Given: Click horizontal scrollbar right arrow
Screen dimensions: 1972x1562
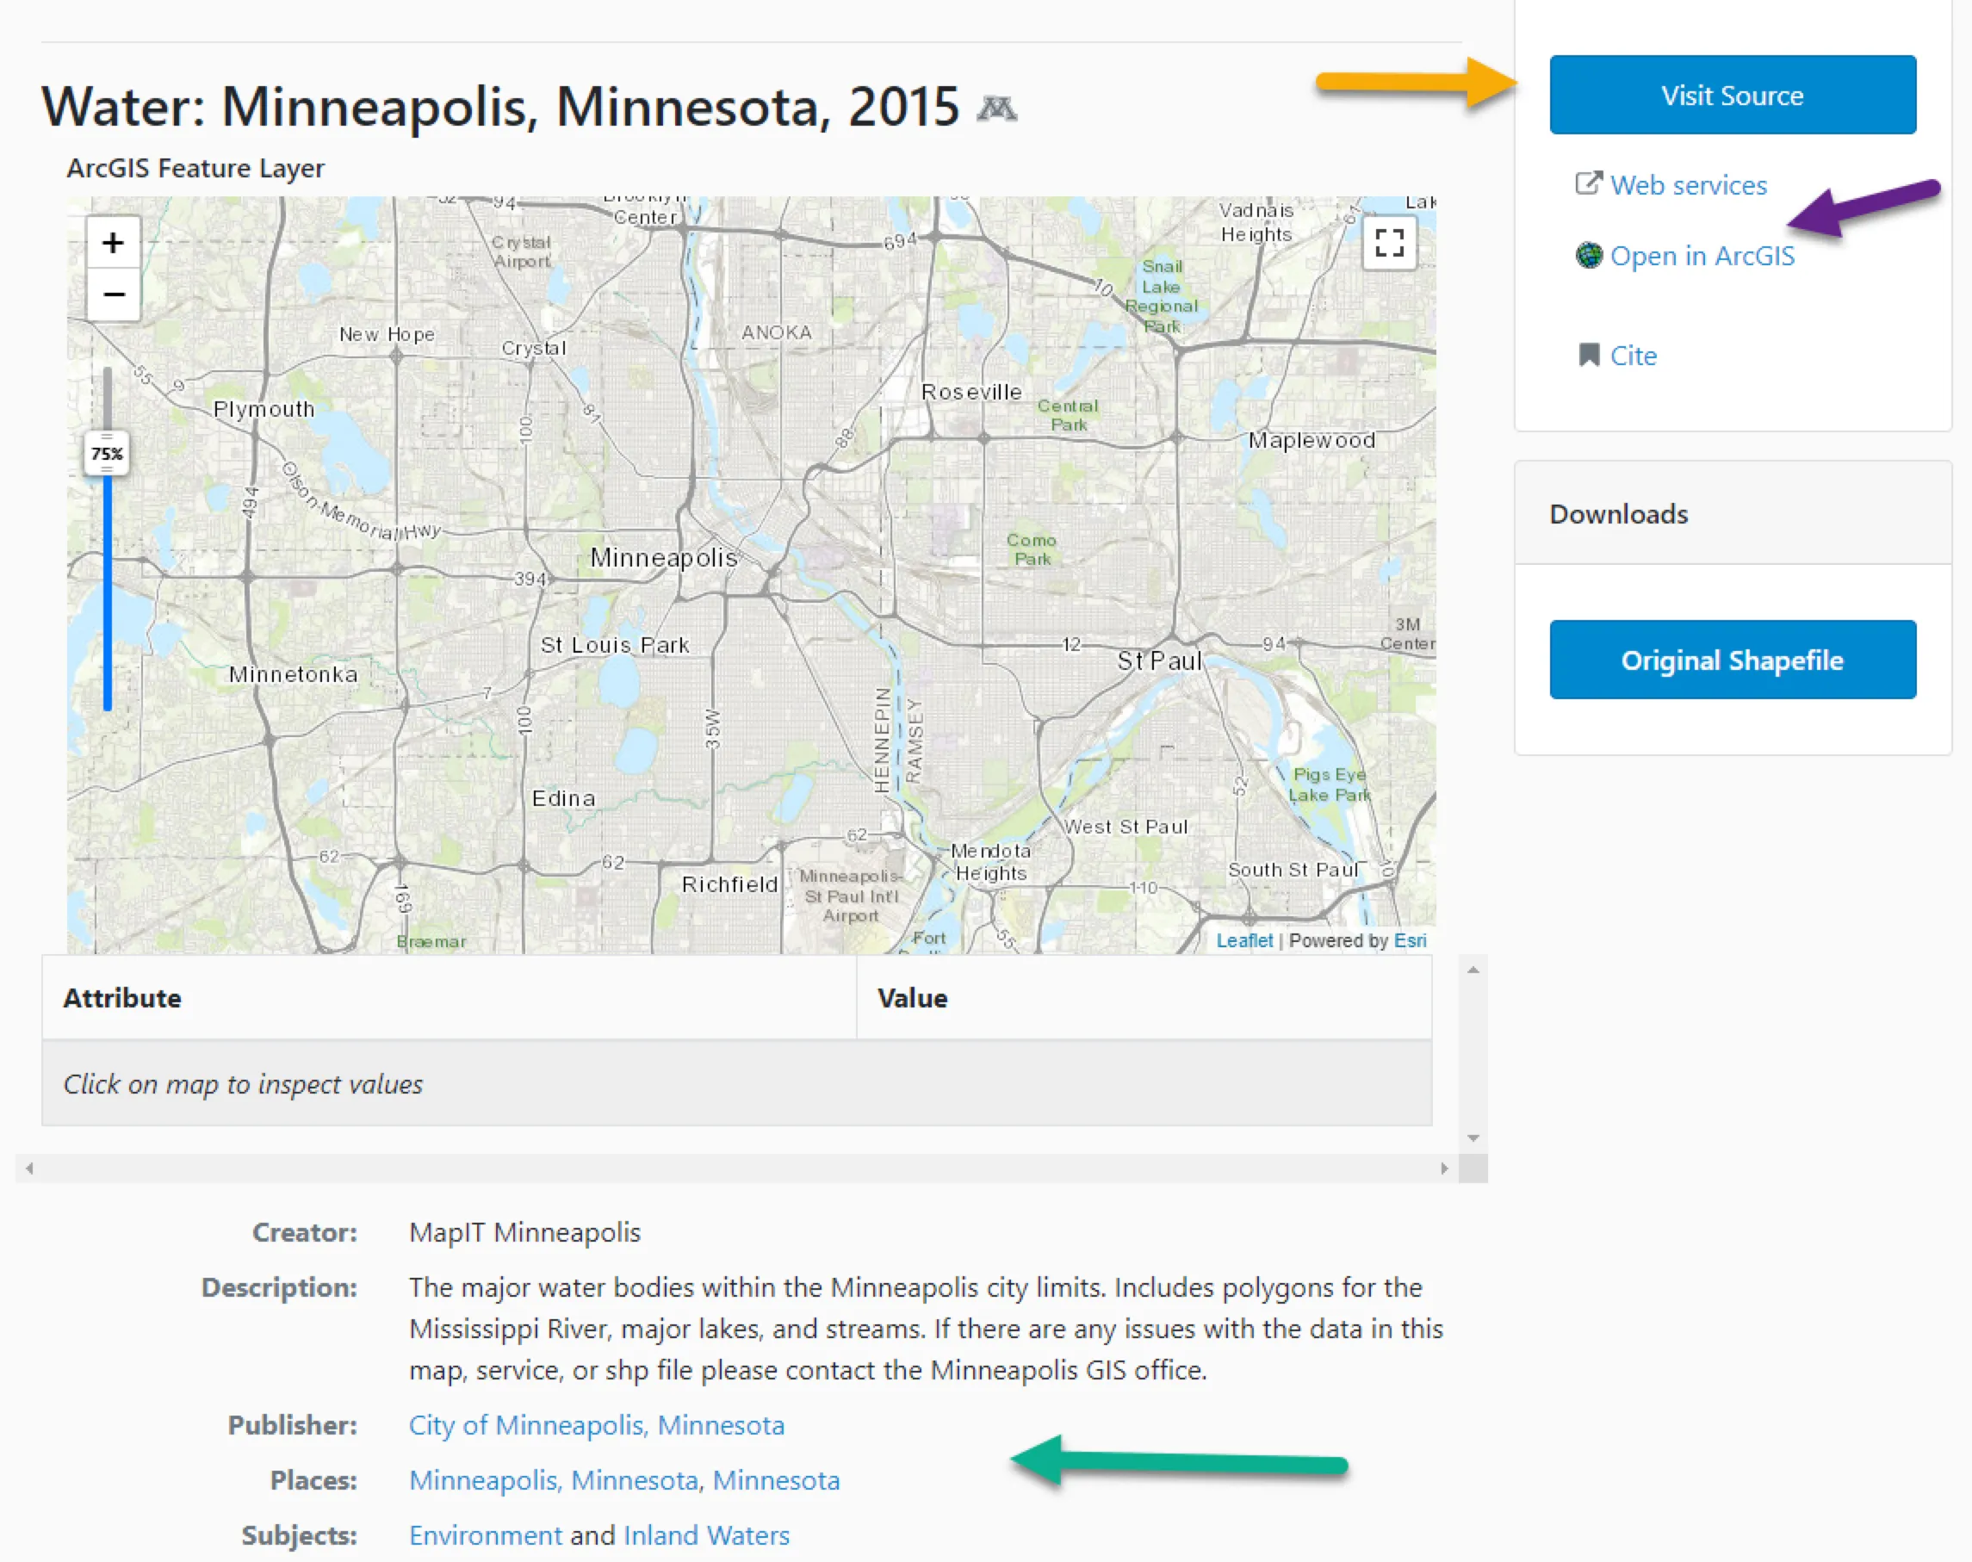Looking at the screenshot, I should (1444, 1168).
